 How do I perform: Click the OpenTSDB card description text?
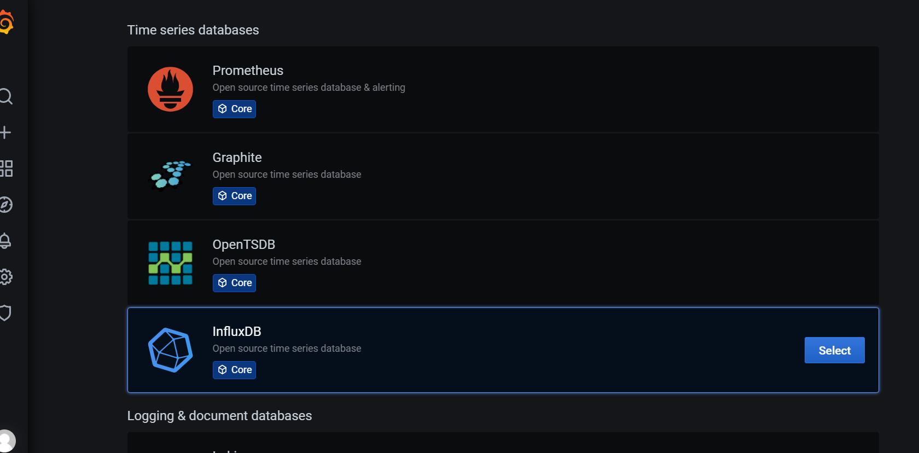[287, 262]
